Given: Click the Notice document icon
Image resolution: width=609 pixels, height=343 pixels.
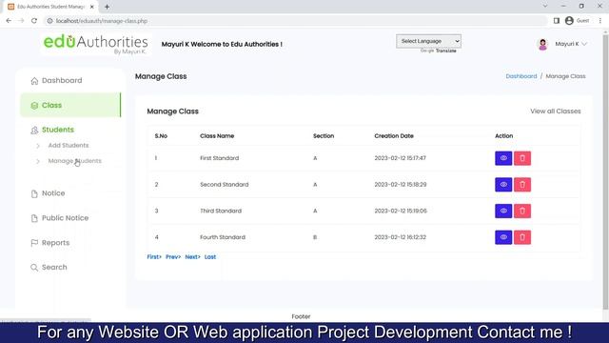Looking at the screenshot, I should pos(34,193).
